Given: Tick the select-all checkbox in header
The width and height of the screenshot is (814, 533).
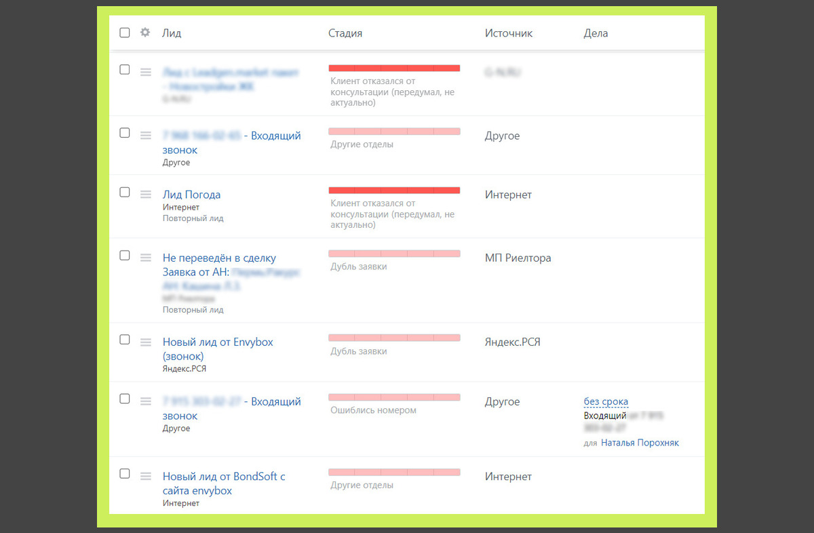Looking at the screenshot, I should pos(124,33).
